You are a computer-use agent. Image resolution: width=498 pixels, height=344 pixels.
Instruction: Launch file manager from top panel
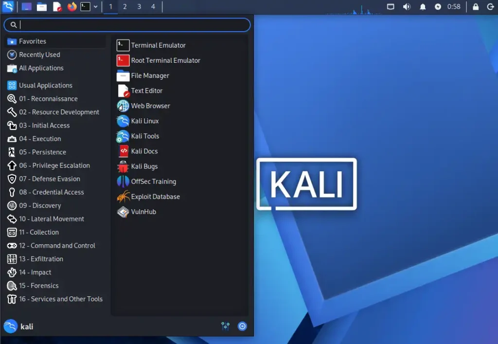coord(42,6)
